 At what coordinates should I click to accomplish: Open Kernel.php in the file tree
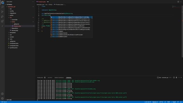click(x=15, y=31)
